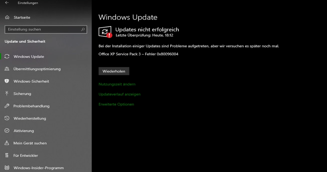
Task: Open the Nutzungszeit ändern link
Action: click(117, 84)
